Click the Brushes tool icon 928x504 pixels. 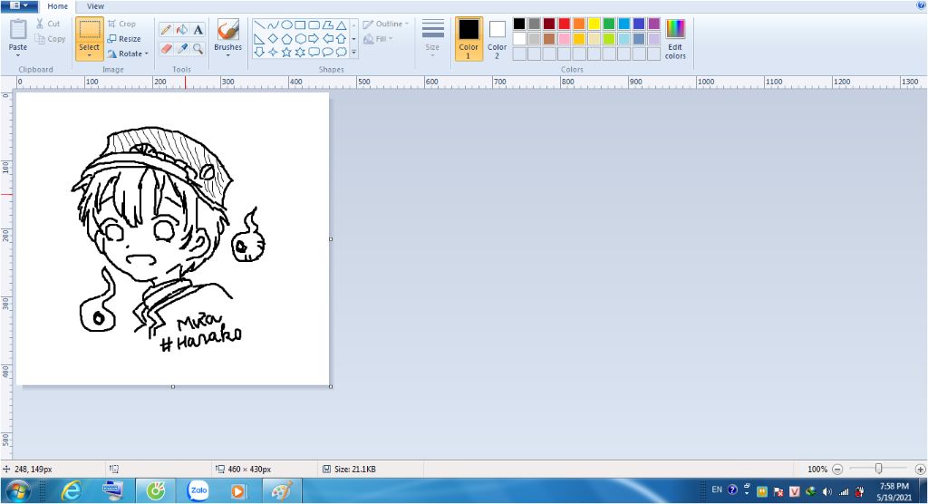[x=227, y=30]
